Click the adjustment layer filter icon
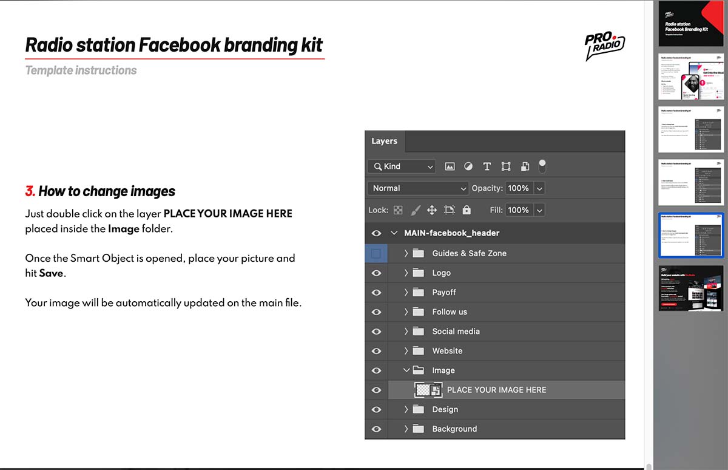Image resolution: width=728 pixels, height=470 pixels. coord(468,166)
